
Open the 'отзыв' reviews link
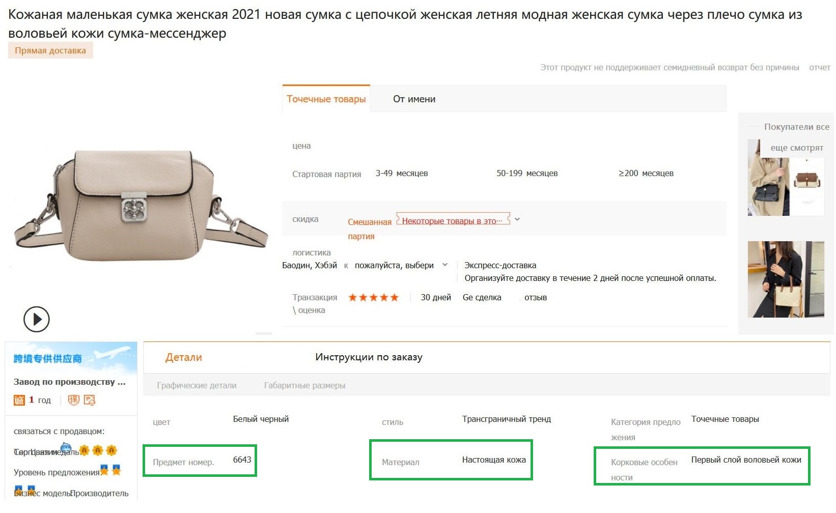tap(536, 298)
